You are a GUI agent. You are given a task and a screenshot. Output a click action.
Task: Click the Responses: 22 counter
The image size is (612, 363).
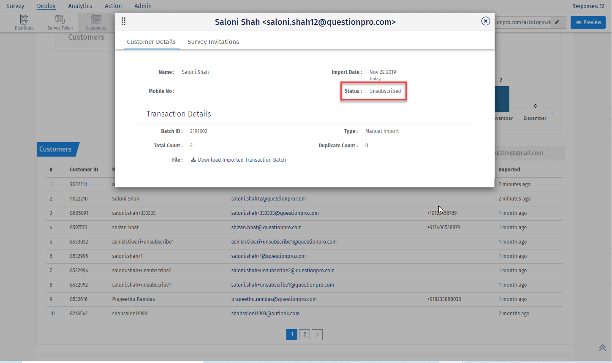[x=588, y=6]
